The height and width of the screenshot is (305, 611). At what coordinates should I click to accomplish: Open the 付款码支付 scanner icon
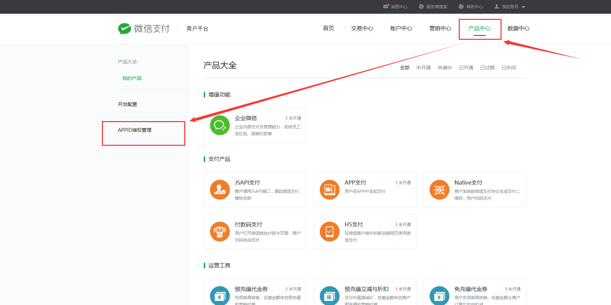tap(220, 232)
